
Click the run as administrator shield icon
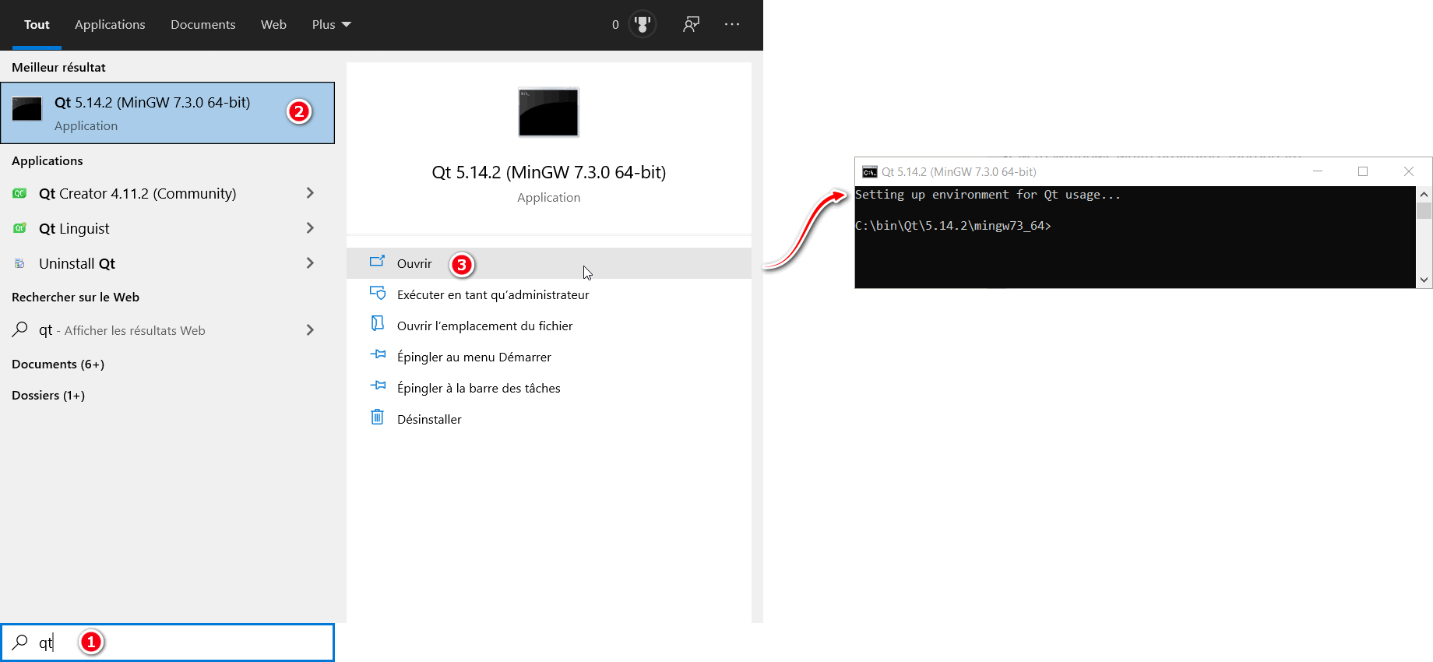click(x=378, y=293)
